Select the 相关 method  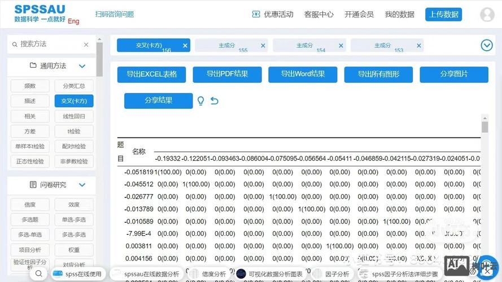click(30, 116)
